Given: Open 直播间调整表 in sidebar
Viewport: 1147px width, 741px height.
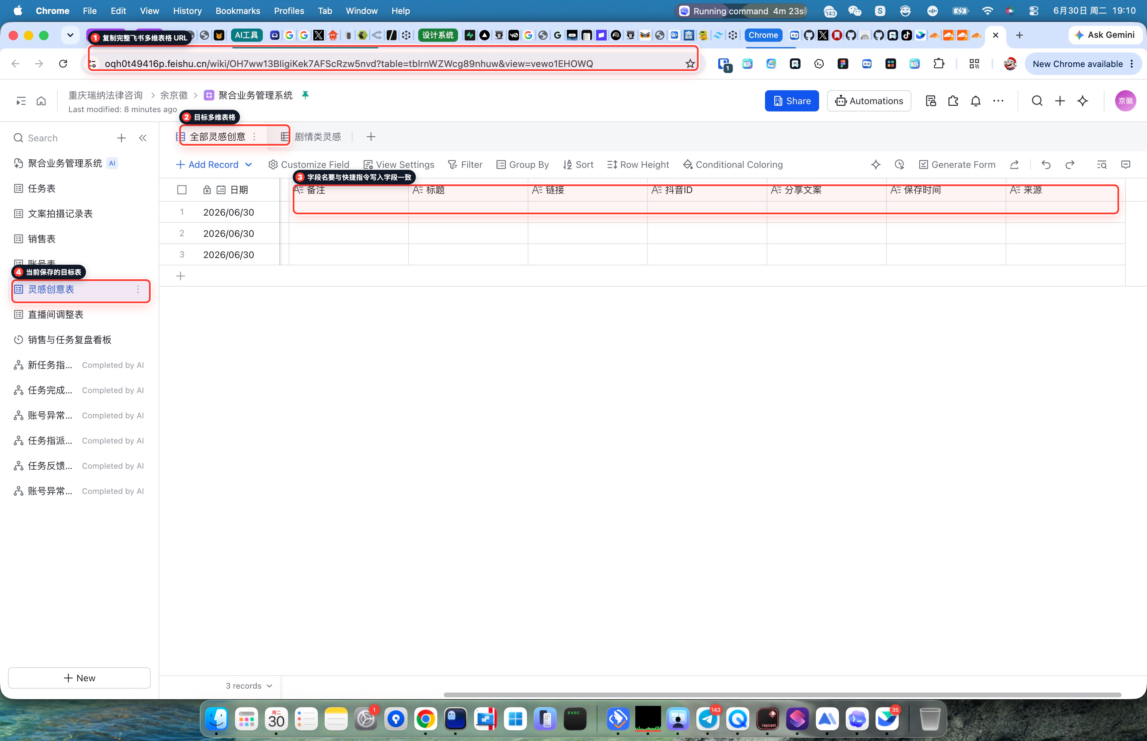Looking at the screenshot, I should pos(79,315).
